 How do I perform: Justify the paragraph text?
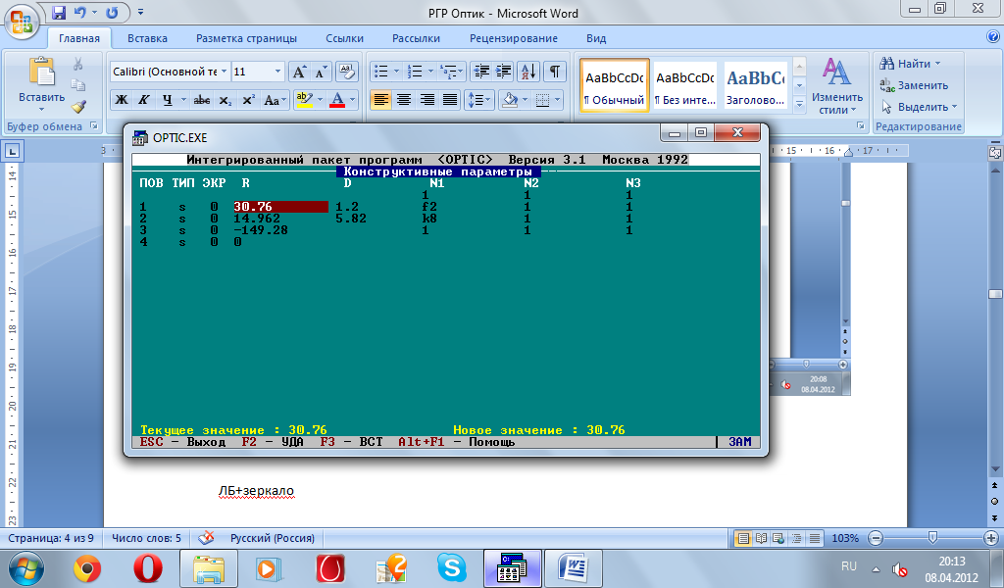(450, 100)
